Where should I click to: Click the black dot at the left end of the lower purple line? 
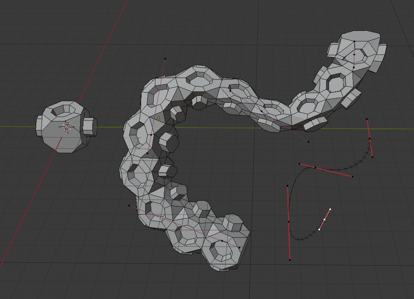pyautogui.click(x=129, y=206)
